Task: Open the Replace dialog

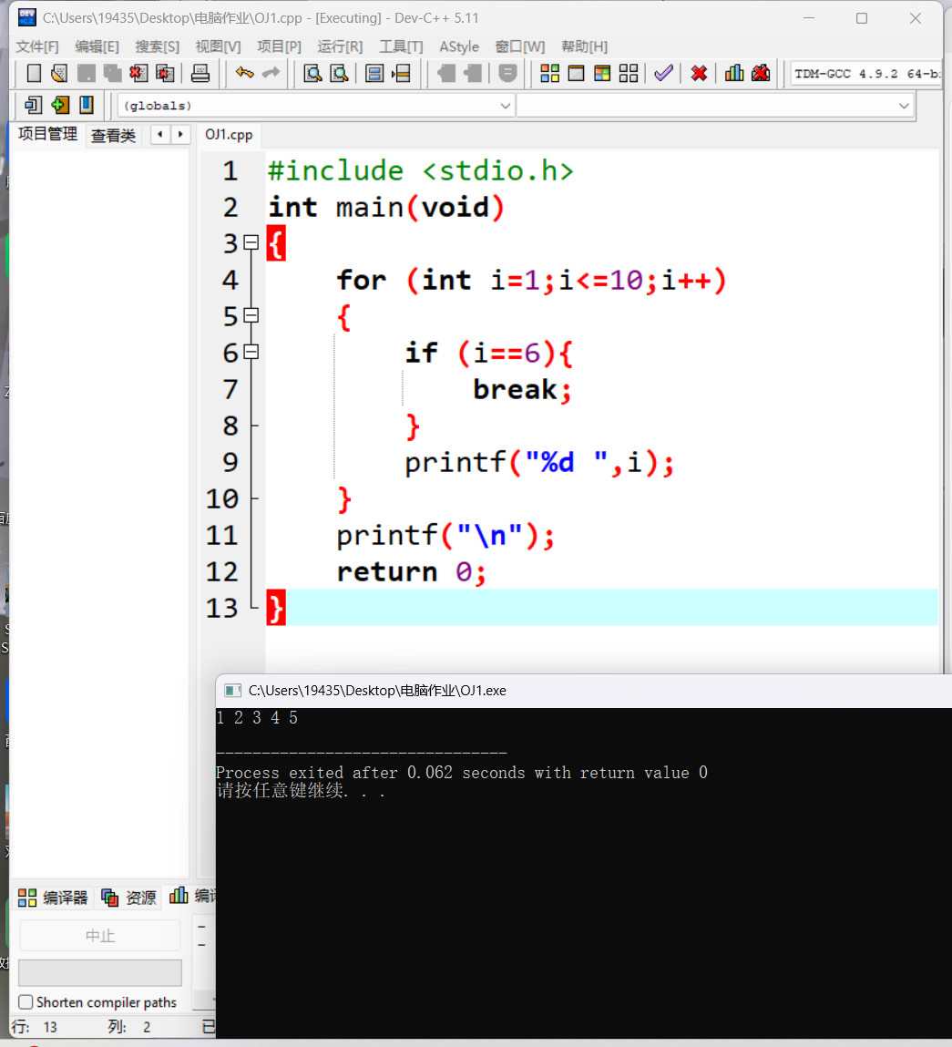Action: [x=339, y=74]
